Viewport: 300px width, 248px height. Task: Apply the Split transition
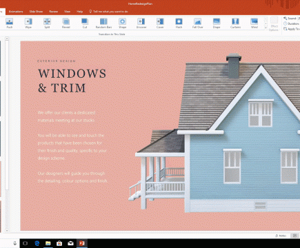47,23
